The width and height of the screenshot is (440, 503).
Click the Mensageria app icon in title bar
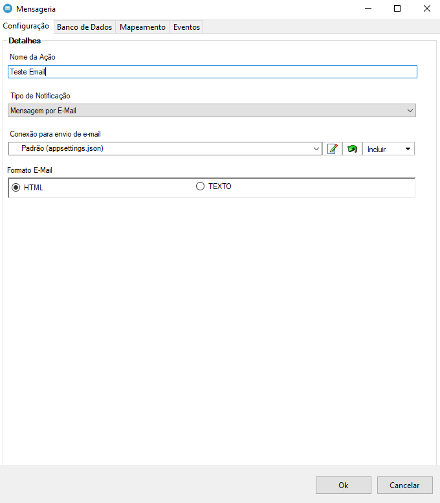(7, 8)
